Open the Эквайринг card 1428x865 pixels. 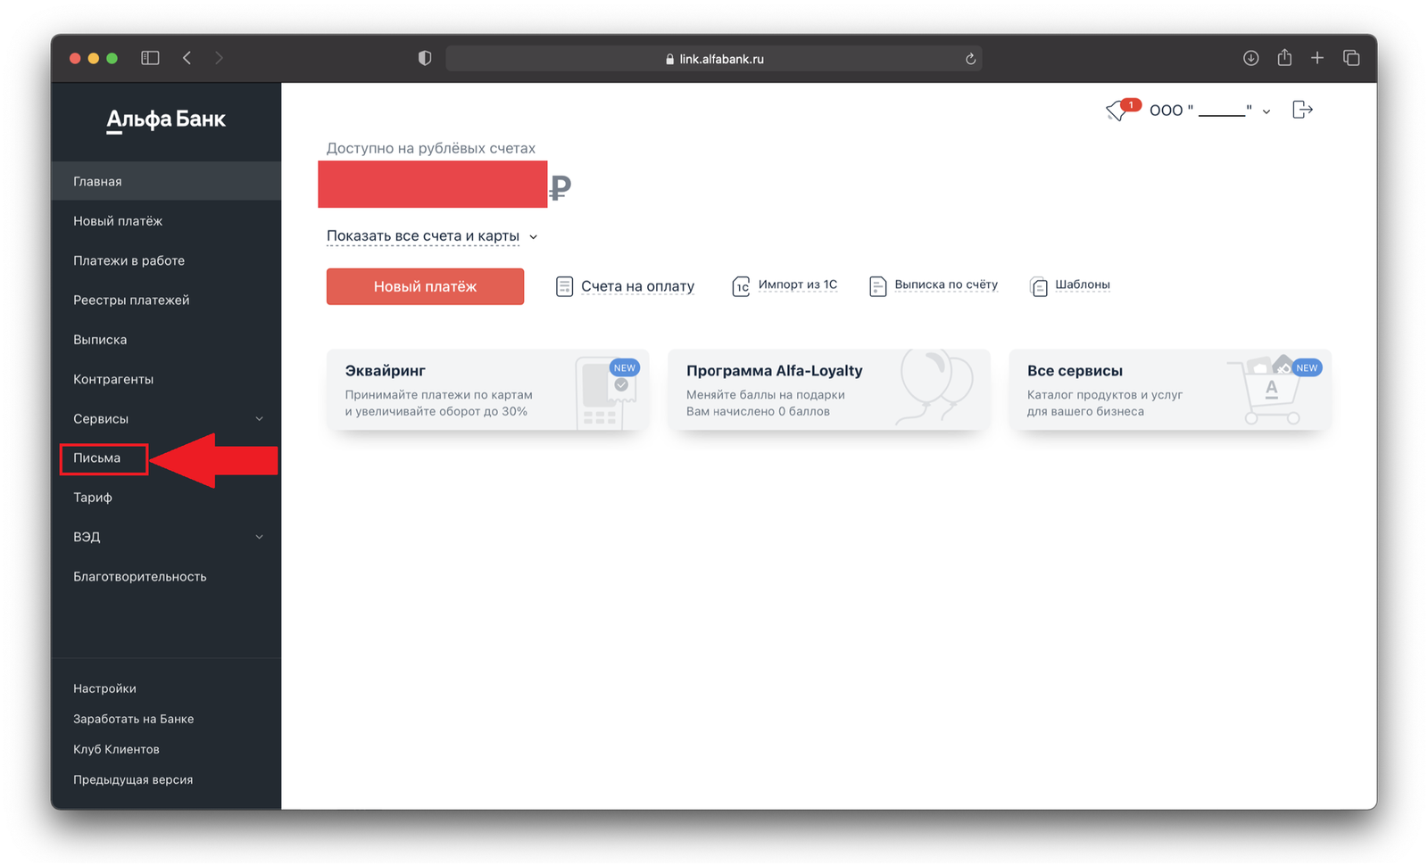(x=487, y=390)
